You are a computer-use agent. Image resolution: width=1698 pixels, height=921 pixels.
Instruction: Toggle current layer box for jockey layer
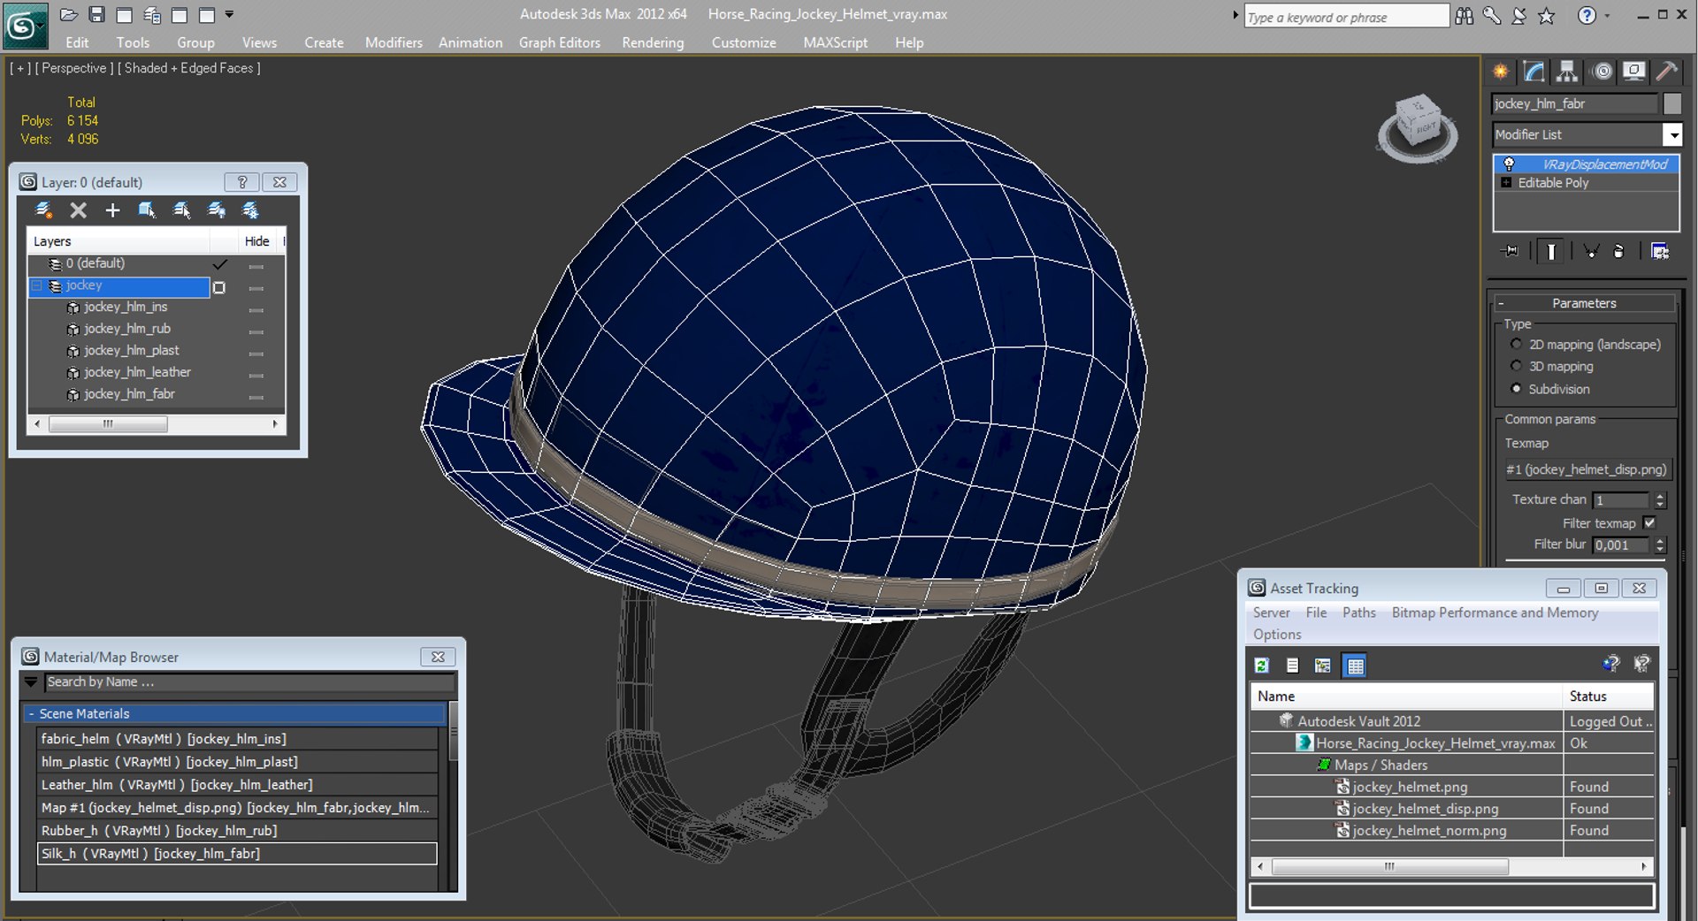[x=219, y=287]
